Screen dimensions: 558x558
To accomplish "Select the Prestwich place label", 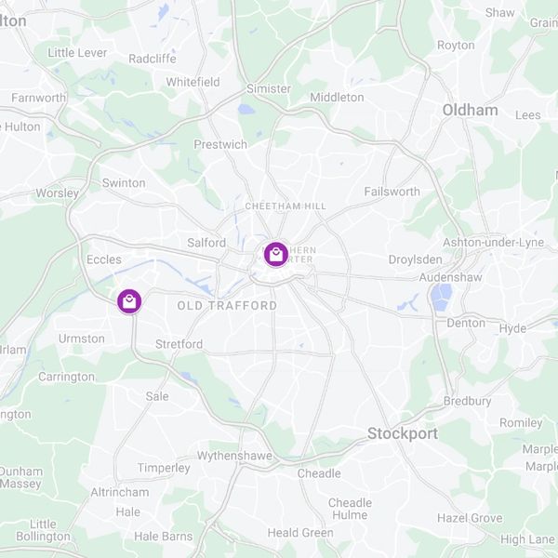I will coord(220,144).
